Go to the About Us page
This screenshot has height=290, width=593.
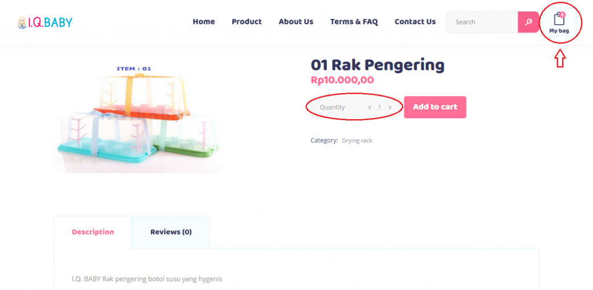tap(296, 22)
